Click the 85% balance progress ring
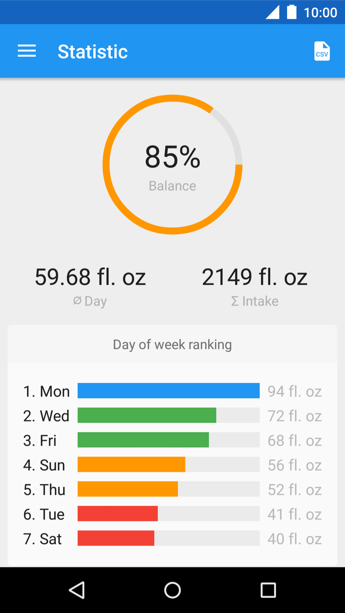This screenshot has width=345, height=613. [172, 164]
